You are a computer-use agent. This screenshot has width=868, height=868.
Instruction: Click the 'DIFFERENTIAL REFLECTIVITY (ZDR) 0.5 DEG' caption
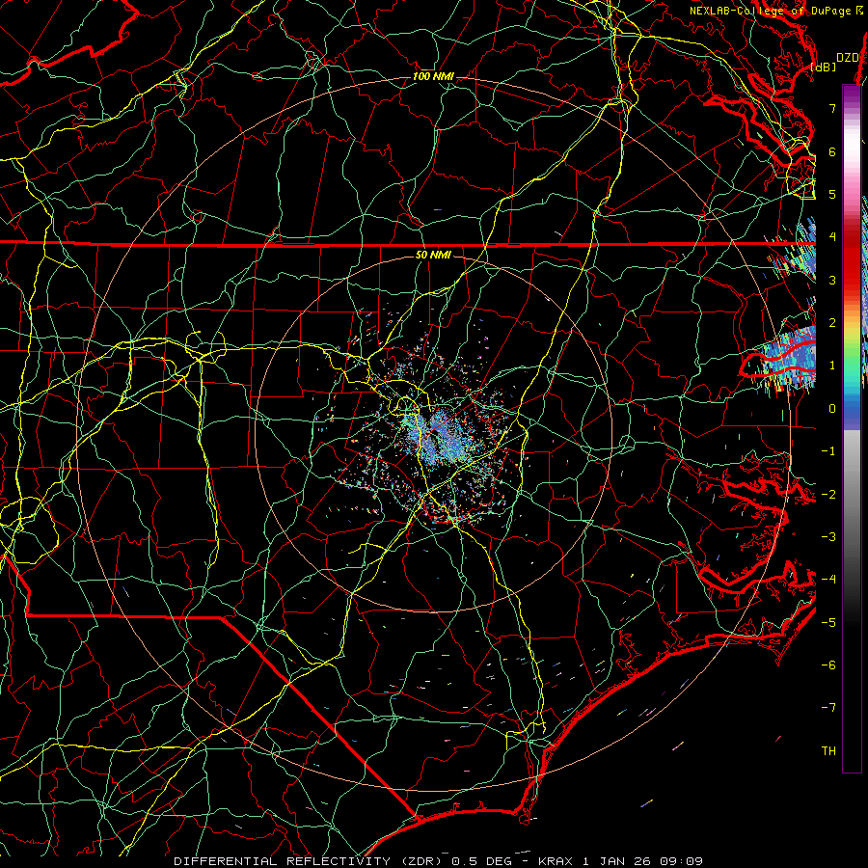[342, 861]
